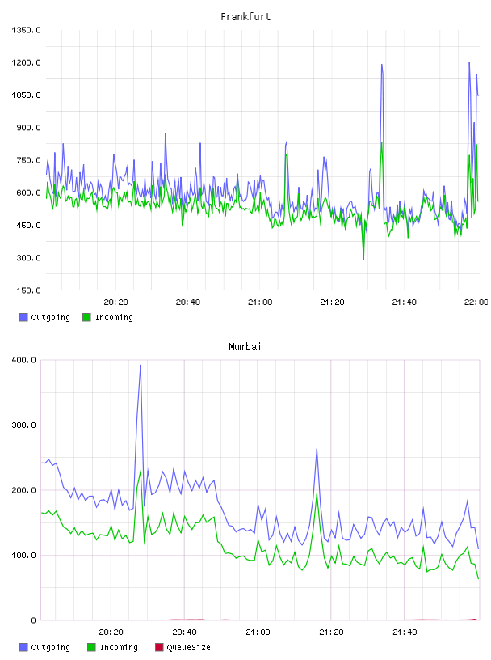Click the green Incoming swatch under Mumbai
491x660 pixels.
pos(91,647)
